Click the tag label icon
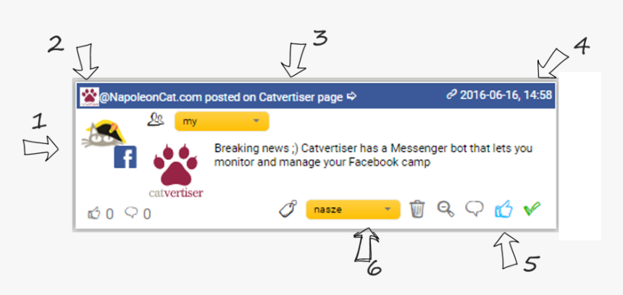Image resolution: width=623 pixels, height=295 pixels. point(288,209)
